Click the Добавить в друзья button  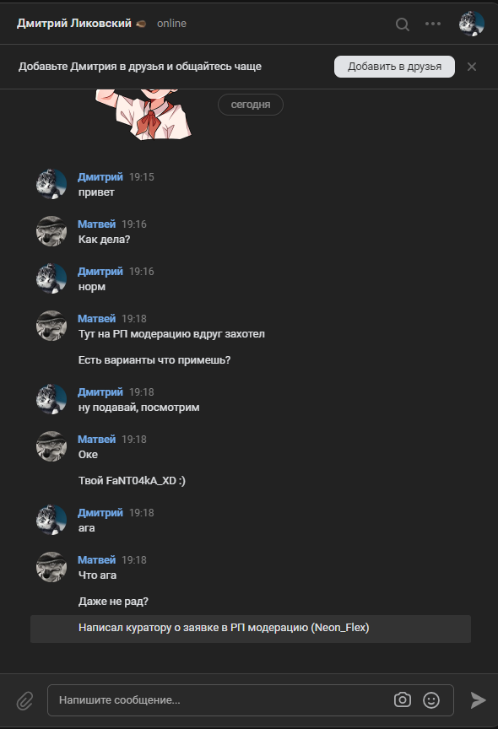point(394,67)
